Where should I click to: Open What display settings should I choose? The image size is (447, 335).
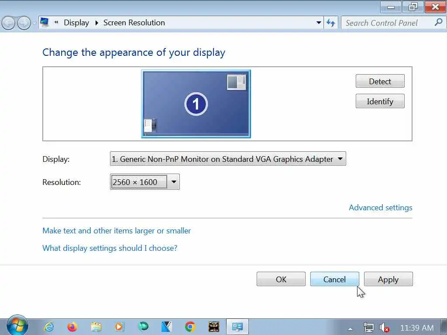point(110,248)
